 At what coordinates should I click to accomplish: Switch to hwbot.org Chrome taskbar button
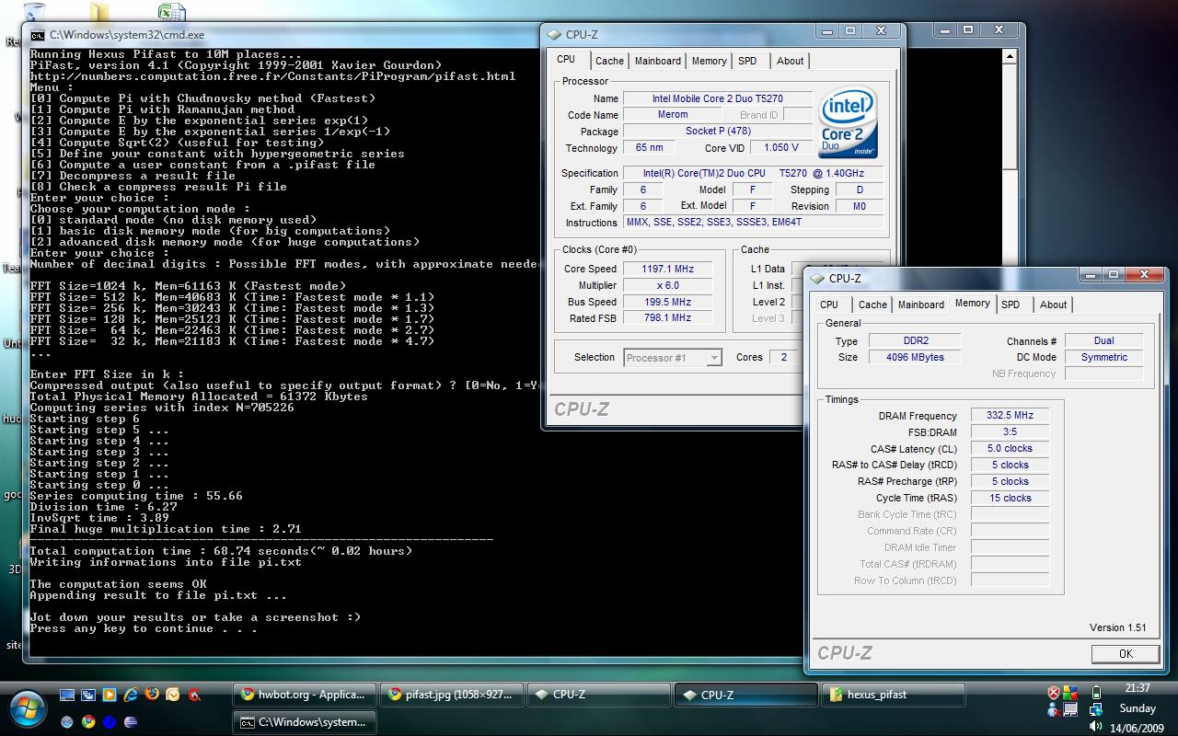click(x=305, y=695)
